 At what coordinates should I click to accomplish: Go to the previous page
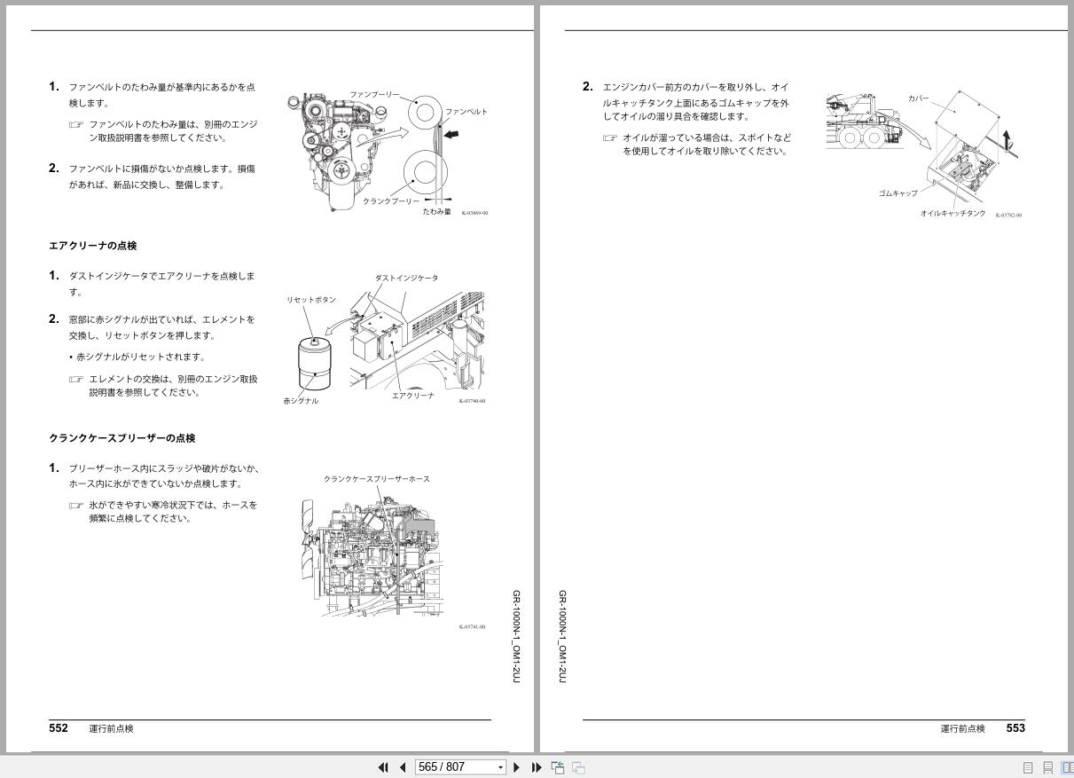(x=403, y=767)
